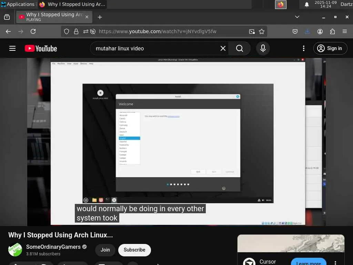This screenshot has width=353, height=265.
Task: Open Firefox downloads panel
Action: pyautogui.click(x=307, y=31)
